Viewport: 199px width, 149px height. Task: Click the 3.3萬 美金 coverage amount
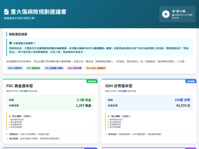(84, 100)
